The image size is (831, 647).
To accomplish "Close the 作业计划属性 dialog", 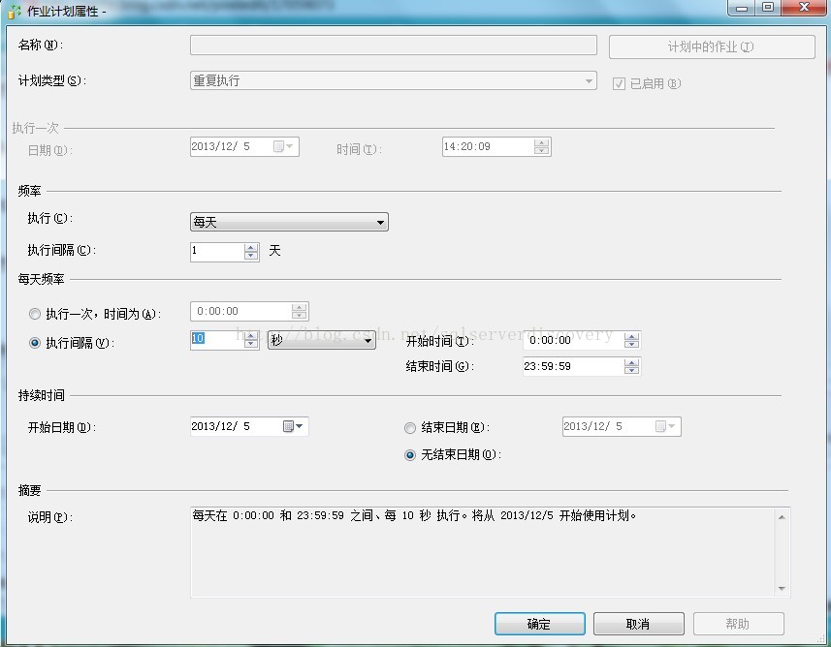I will coord(804,8).
